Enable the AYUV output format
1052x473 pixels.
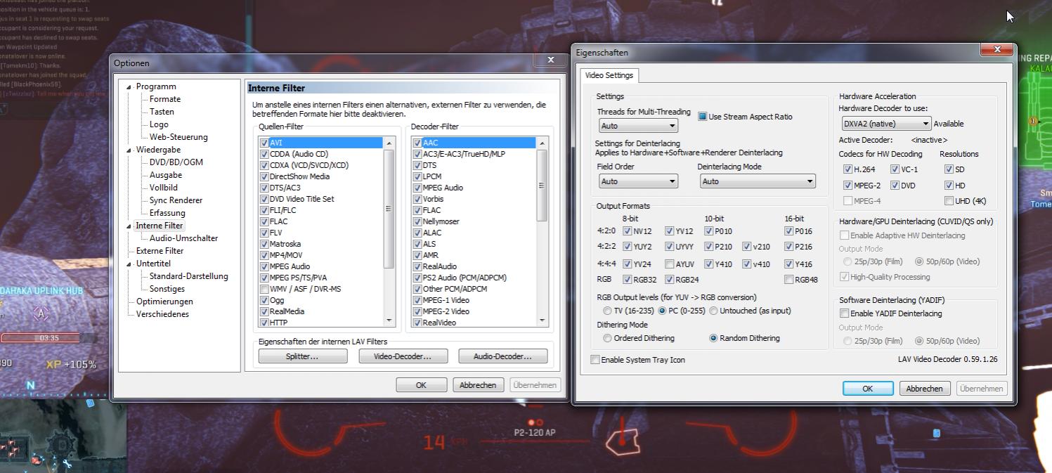tap(670, 264)
